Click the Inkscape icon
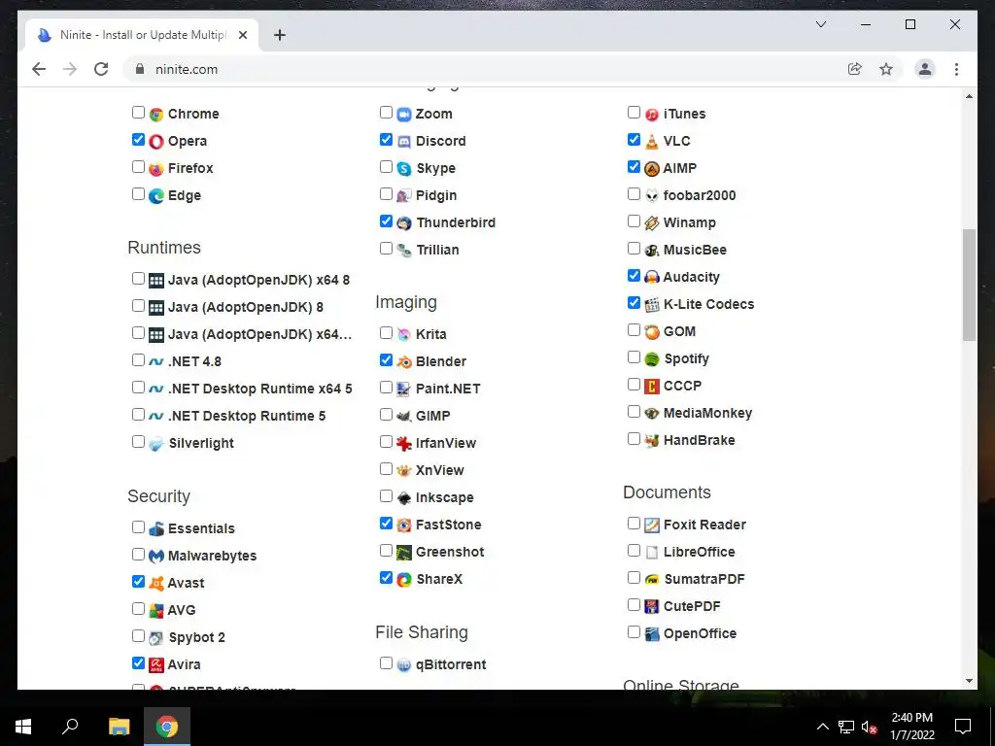Viewport: 995px width, 746px height. pyautogui.click(x=404, y=498)
